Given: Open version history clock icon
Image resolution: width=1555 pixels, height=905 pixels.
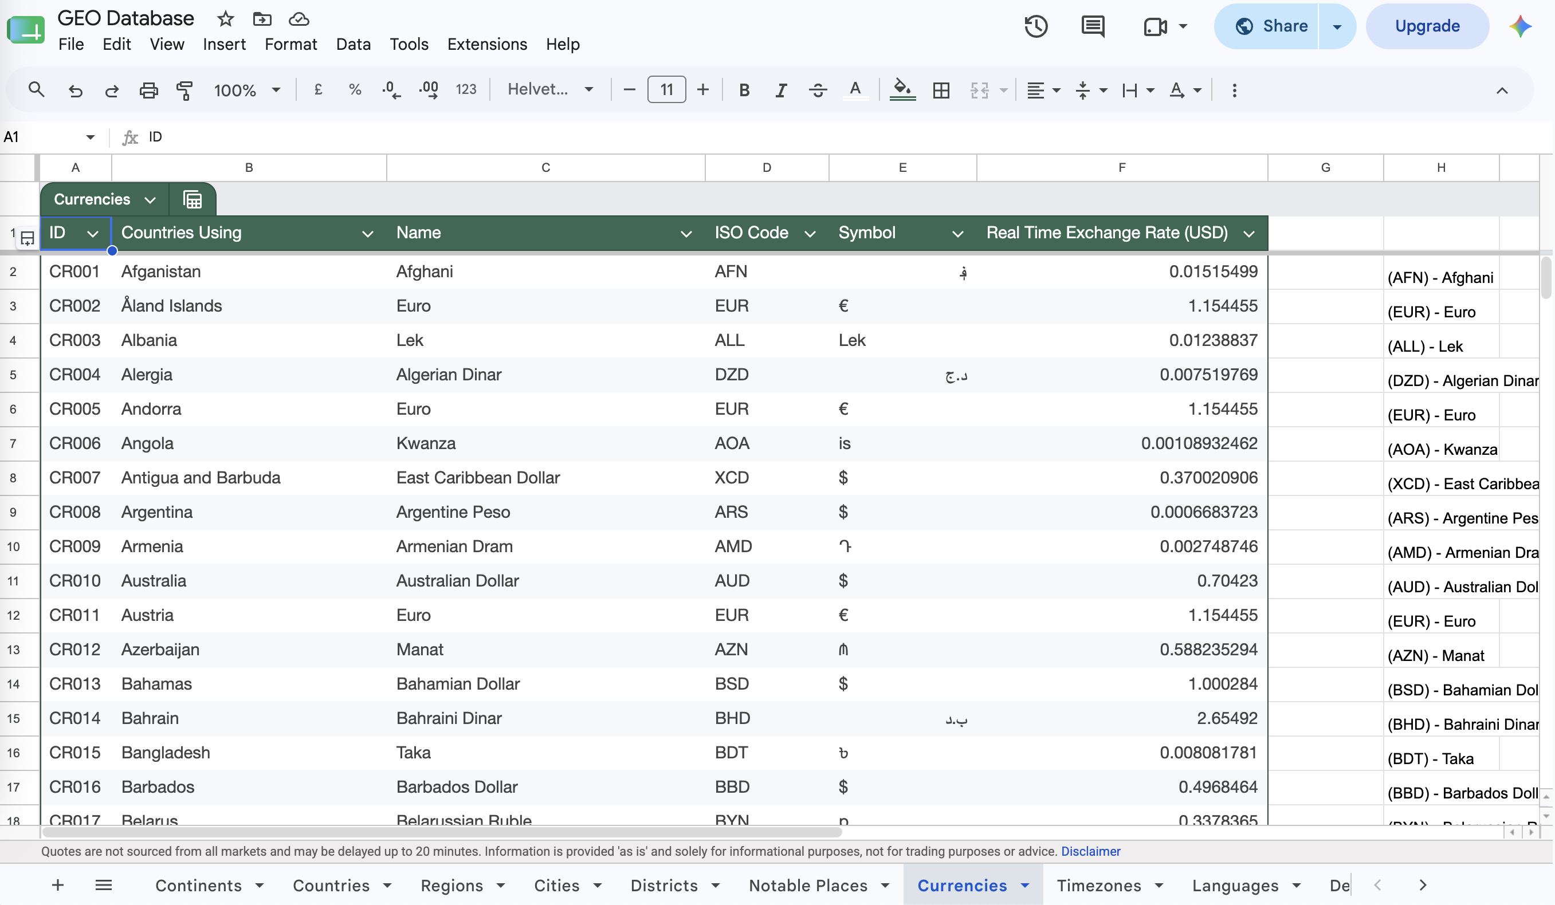Looking at the screenshot, I should tap(1036, 26).
